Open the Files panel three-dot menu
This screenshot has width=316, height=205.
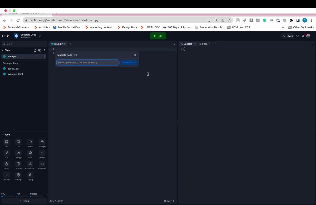(44, 50)
